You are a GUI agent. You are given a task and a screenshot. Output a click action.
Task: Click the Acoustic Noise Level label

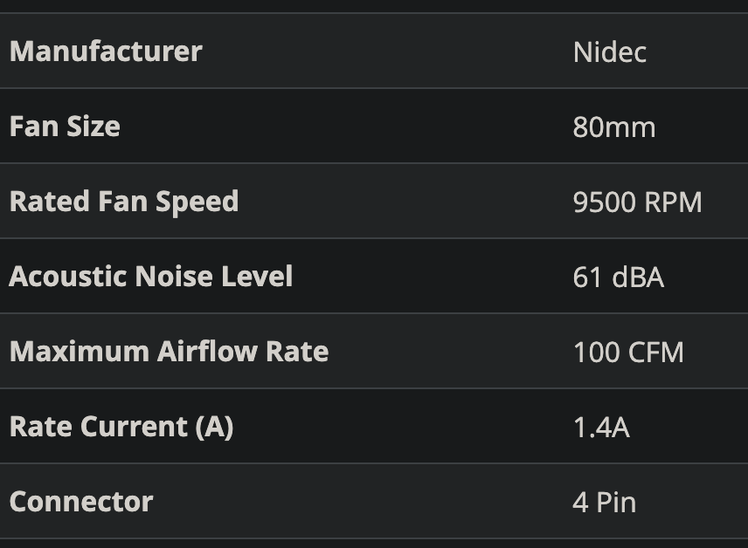click(150, 277)
